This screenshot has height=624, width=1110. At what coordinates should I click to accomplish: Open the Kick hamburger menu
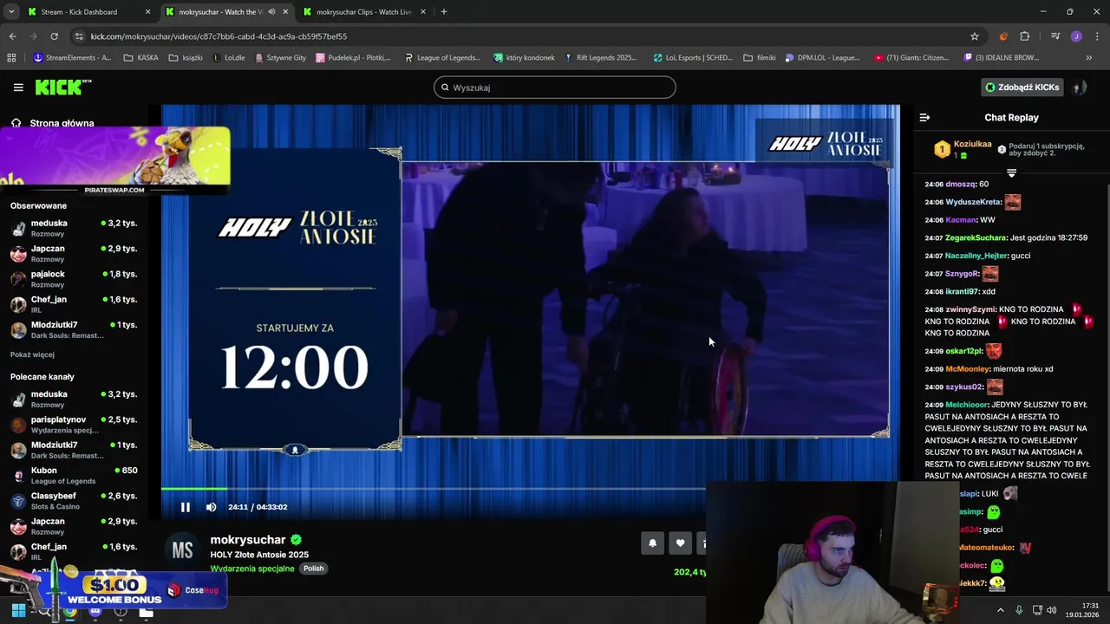[18, 88]
